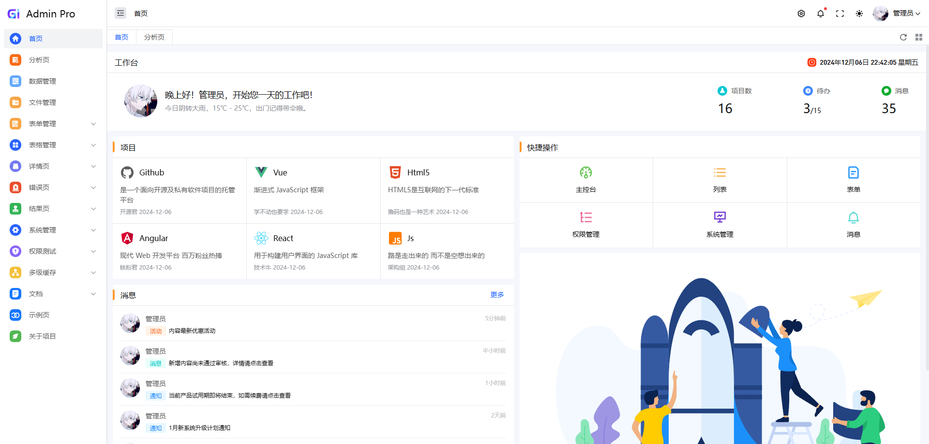Open the Vue project card
Viewport: 929px width, 444px height.
(x=314, y=191)
